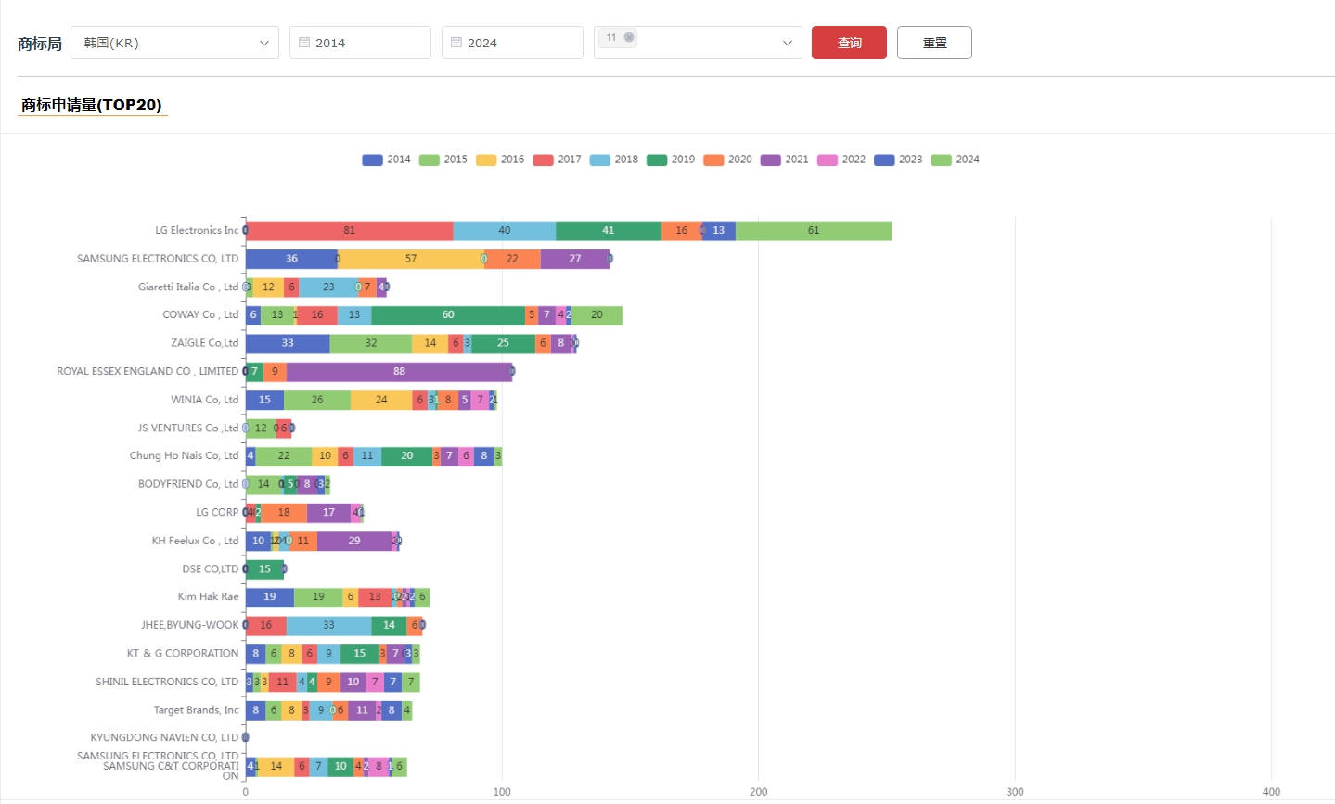Click the calendar icon in the 2014 field

click(x=304, y=43)
